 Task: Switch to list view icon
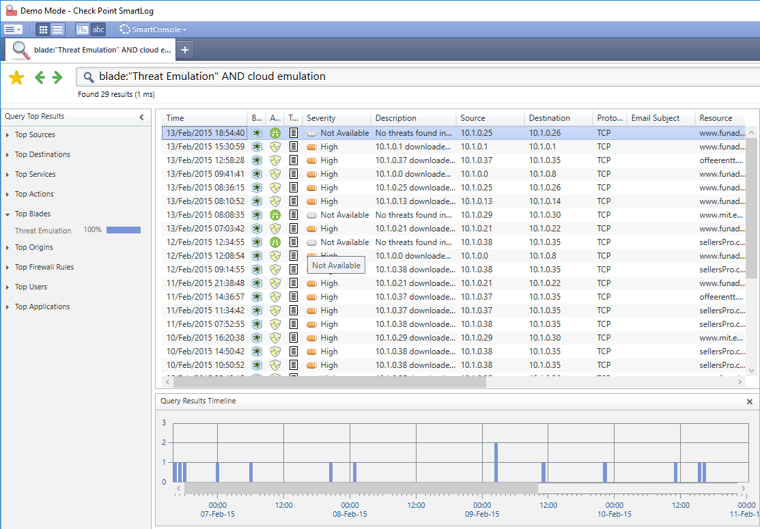tap(57, 29)
